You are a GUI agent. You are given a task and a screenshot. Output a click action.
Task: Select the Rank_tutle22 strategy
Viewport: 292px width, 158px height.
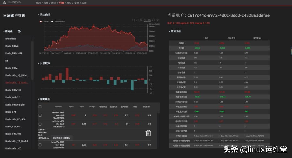click(x=12, y=97)
